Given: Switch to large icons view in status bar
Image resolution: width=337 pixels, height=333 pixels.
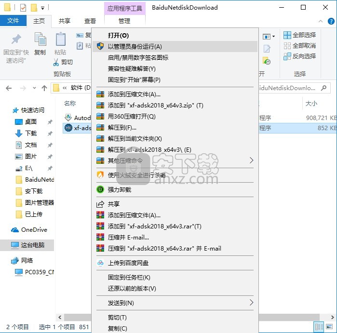Looking at the screenshot, I should click(329, 327).
